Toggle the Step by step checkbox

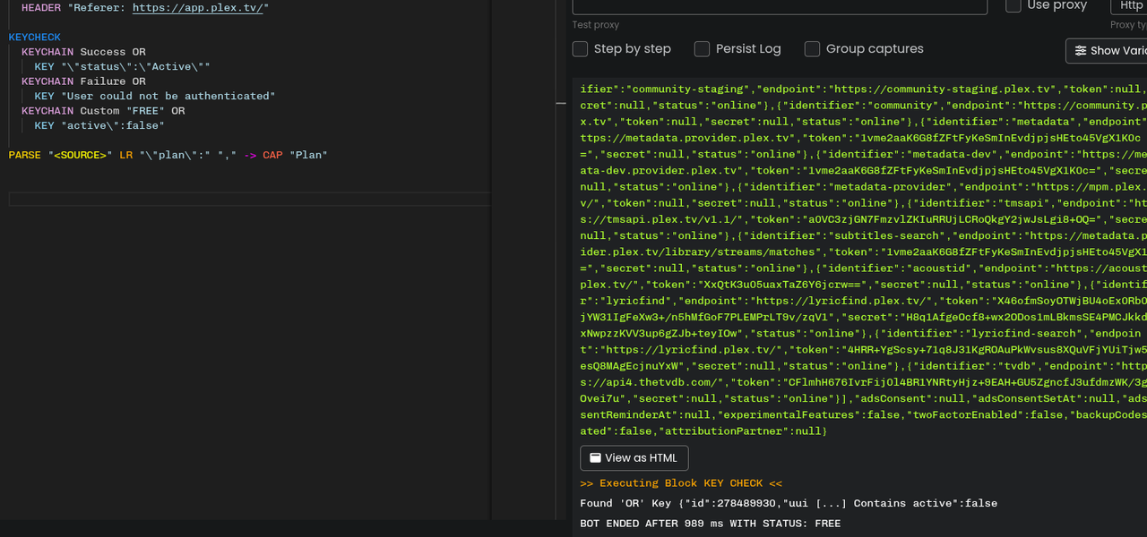point(581,49)
